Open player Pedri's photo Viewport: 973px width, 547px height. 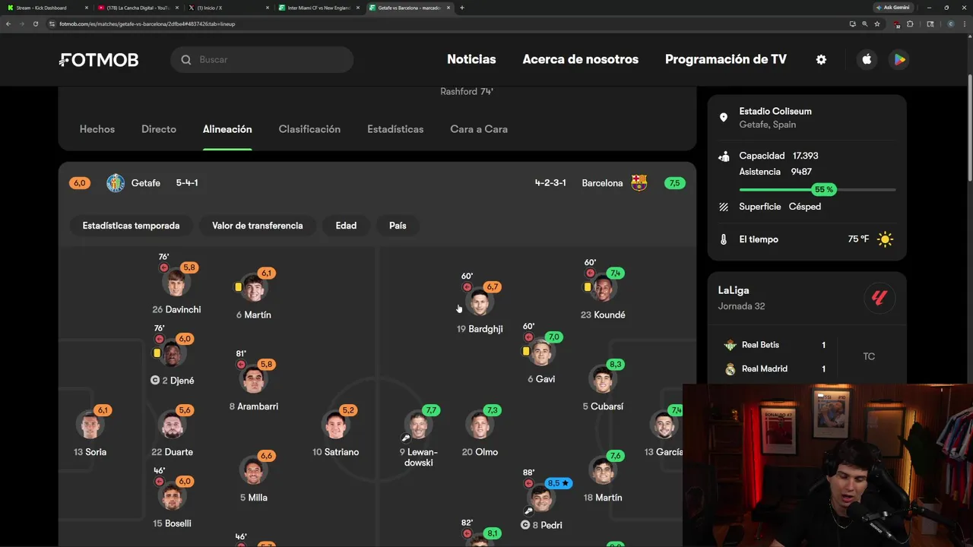pyautogui.click(x=541, y=498)
